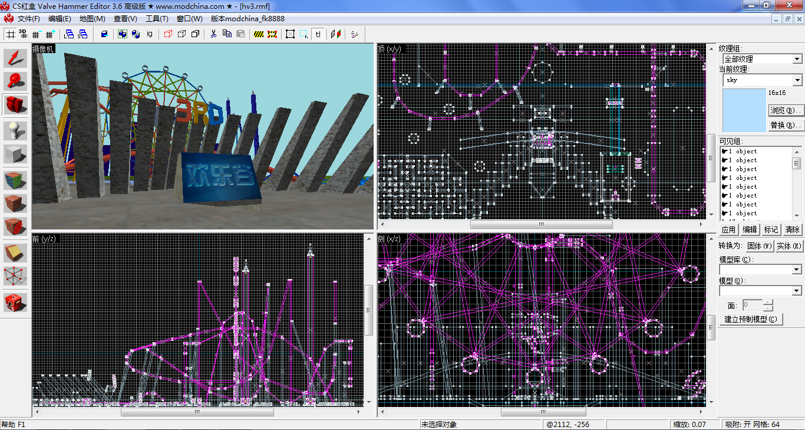Open the 地图(M) menu
Viewport: 805px width, 430px height.
93,19
